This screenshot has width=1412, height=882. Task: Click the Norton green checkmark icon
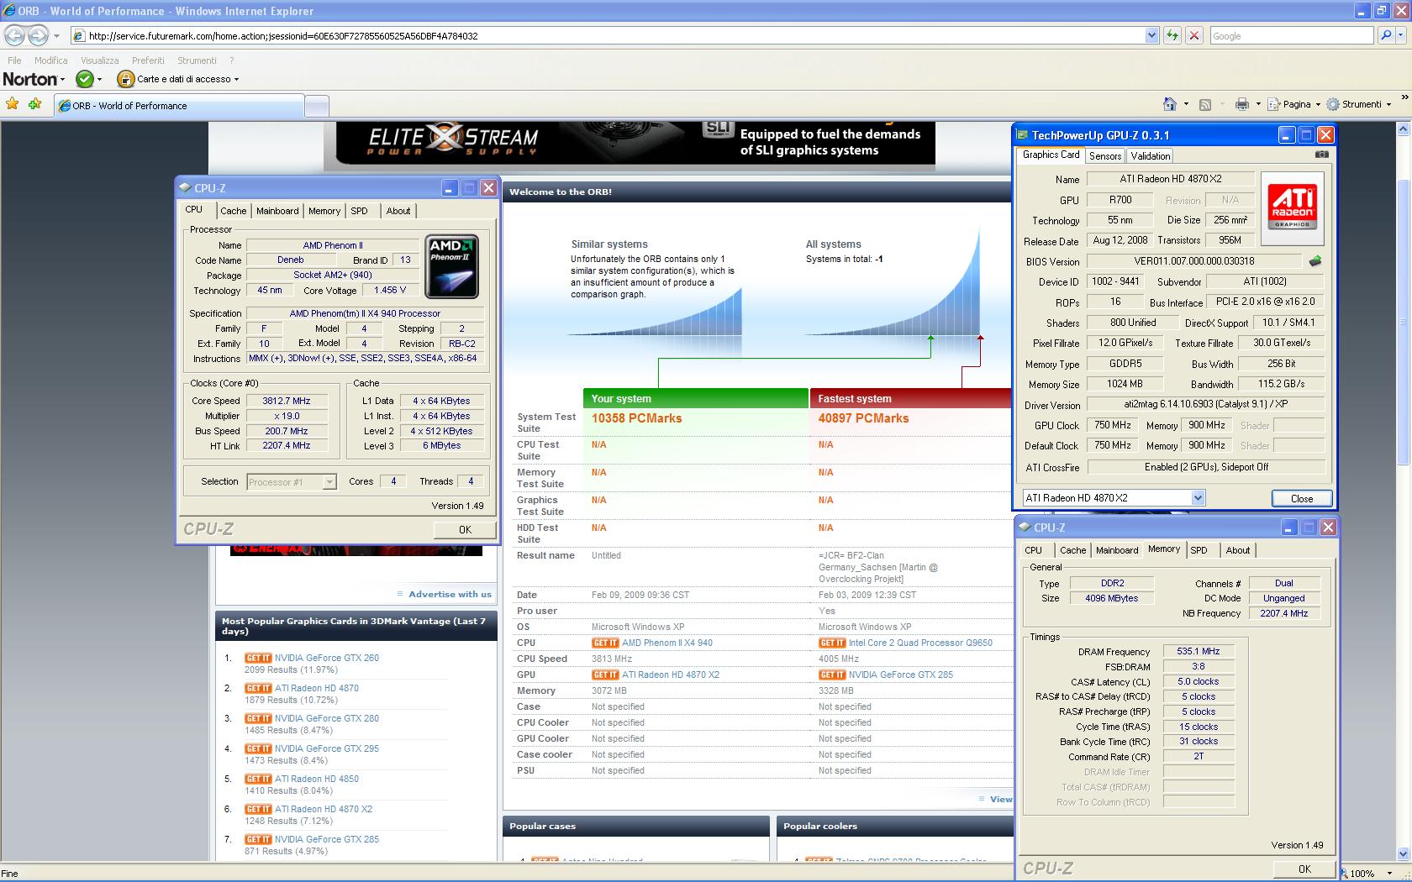coord(84,79)
